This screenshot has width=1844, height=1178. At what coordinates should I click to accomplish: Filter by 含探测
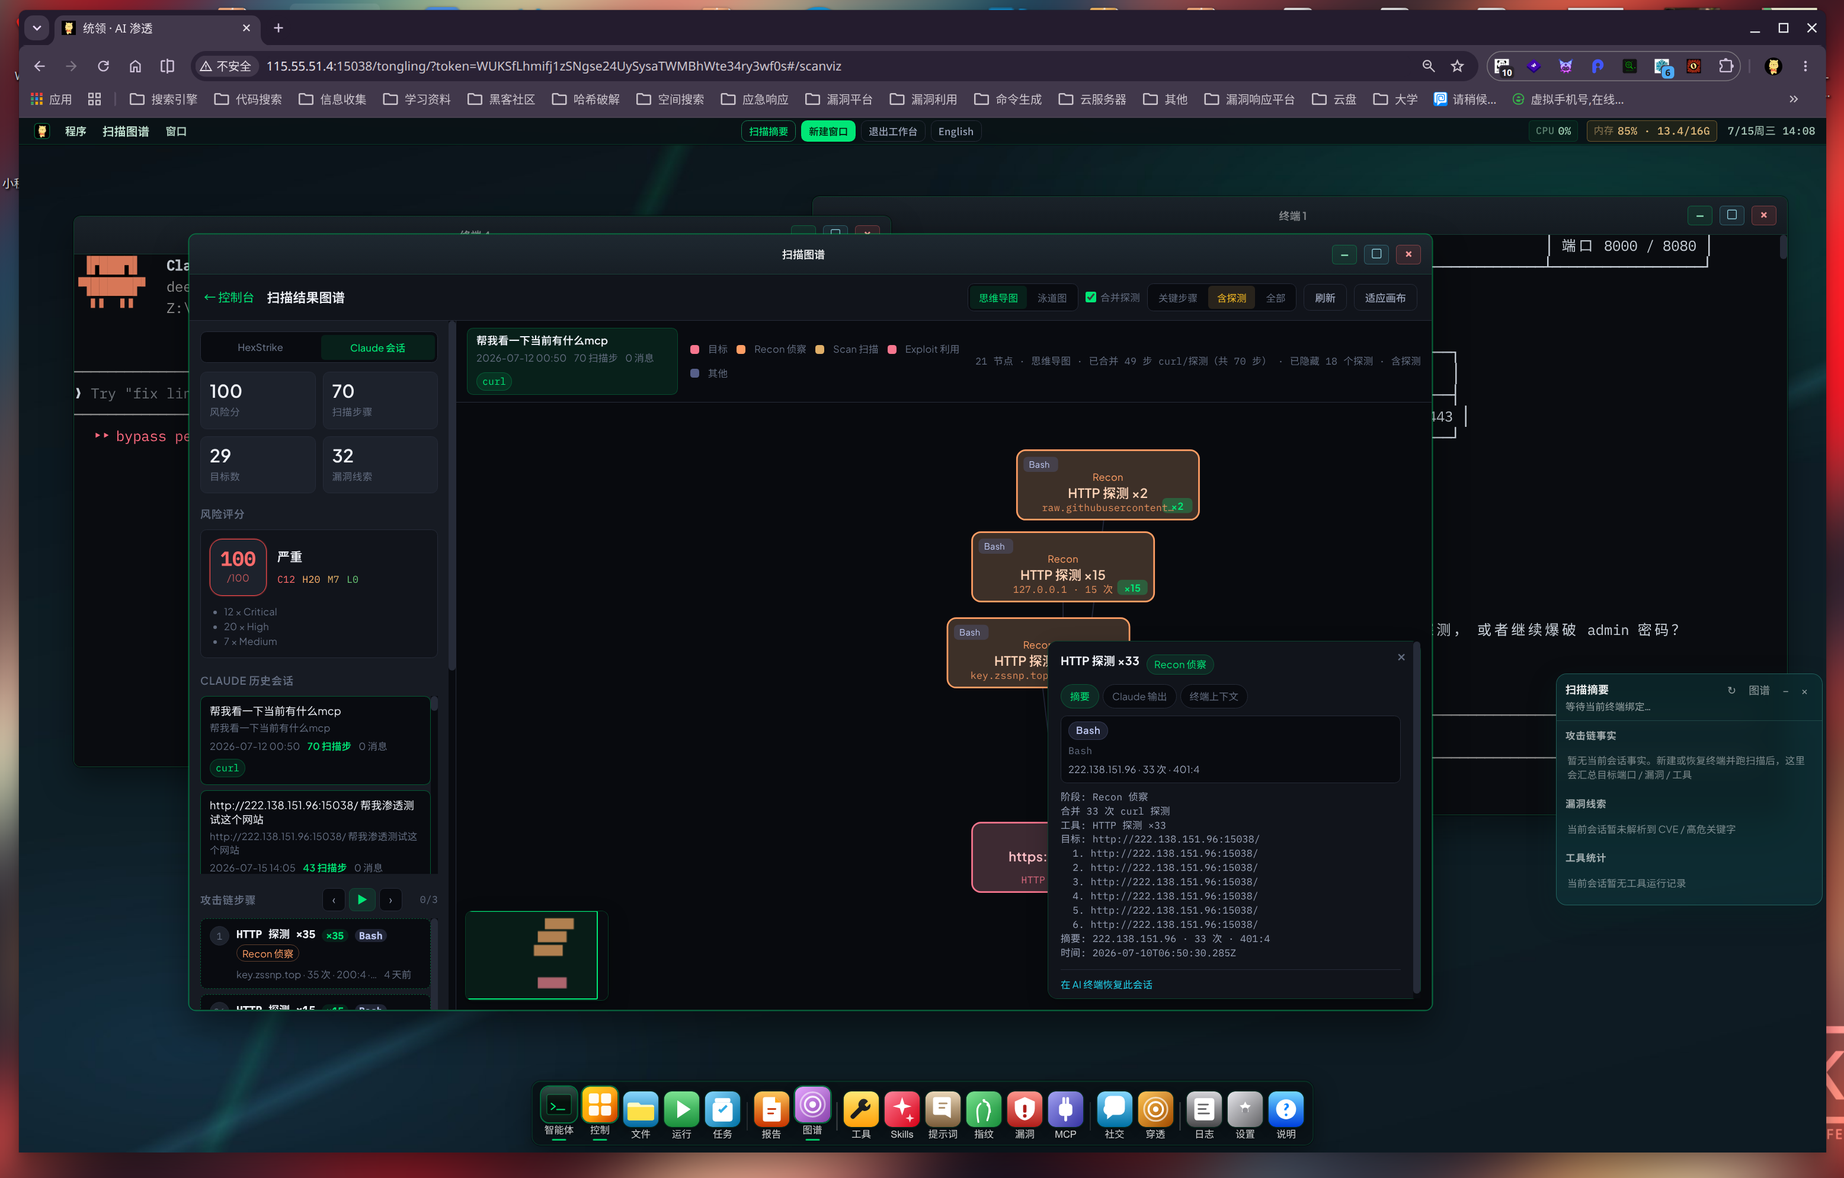tap(1231, 298)
